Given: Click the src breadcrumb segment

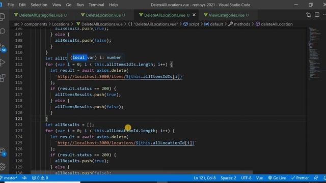Looking at the screenshot, I should (x=17, y=24).
